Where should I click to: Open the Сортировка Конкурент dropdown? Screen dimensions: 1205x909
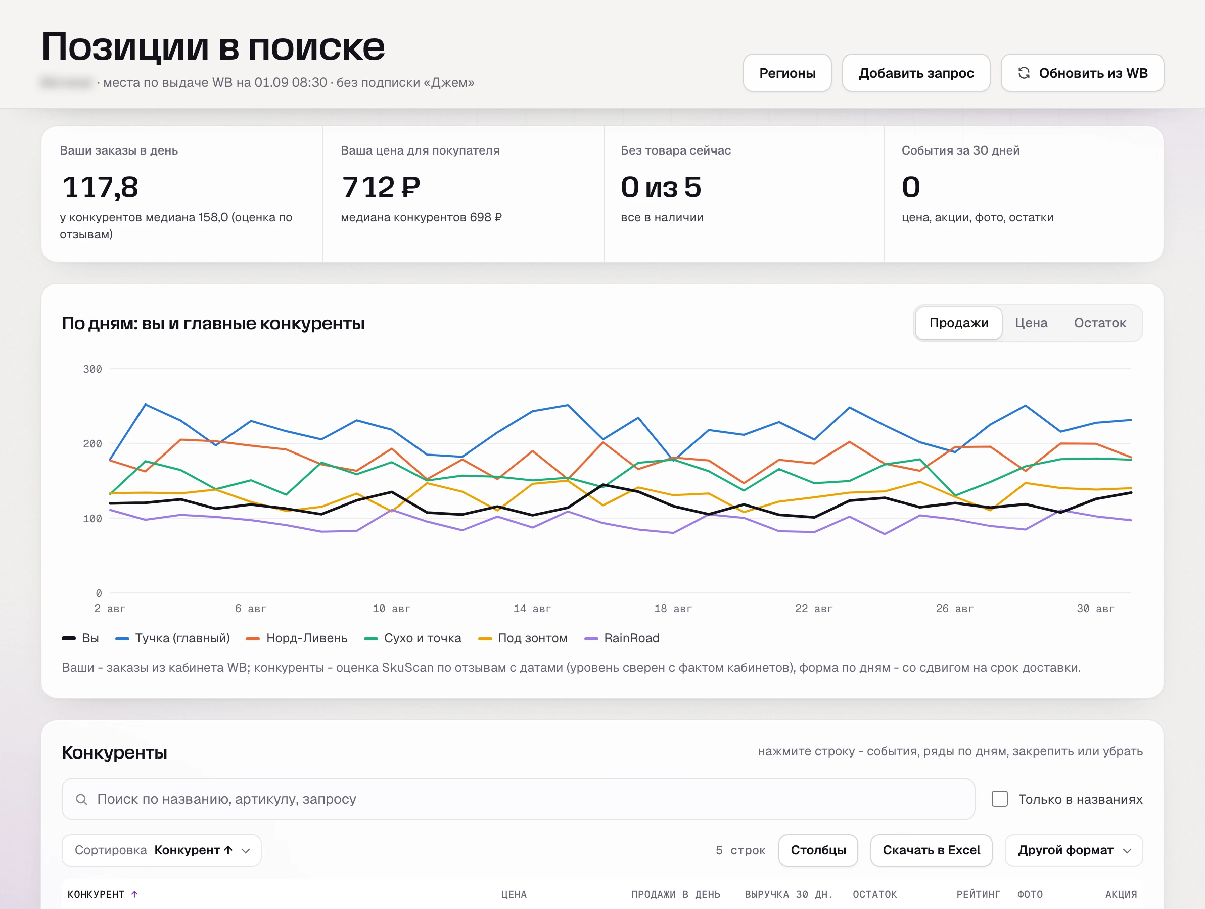(x=162, y=850)
